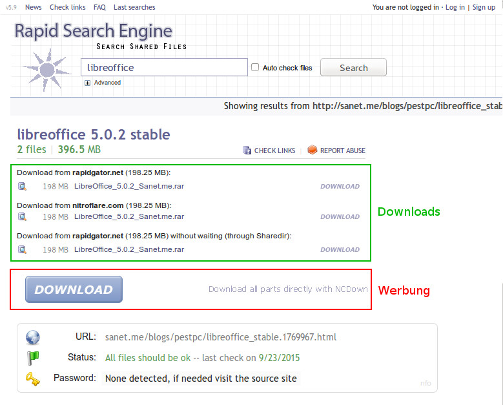This screenshot has width=503, height=405.
Task: Click Log in link
Action: 455,7
